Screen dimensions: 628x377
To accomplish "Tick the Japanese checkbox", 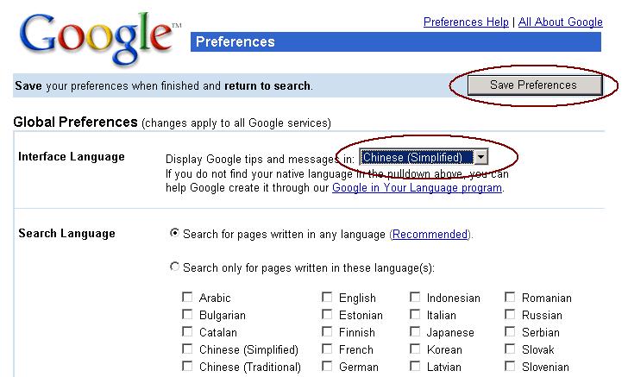I will tap(415, 331).
